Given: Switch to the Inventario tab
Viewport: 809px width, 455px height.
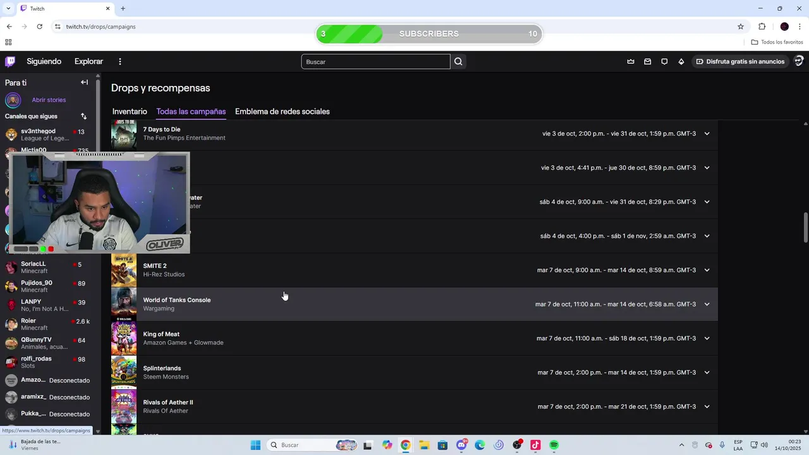Looking at the screenshot, I should click(130, 111).
